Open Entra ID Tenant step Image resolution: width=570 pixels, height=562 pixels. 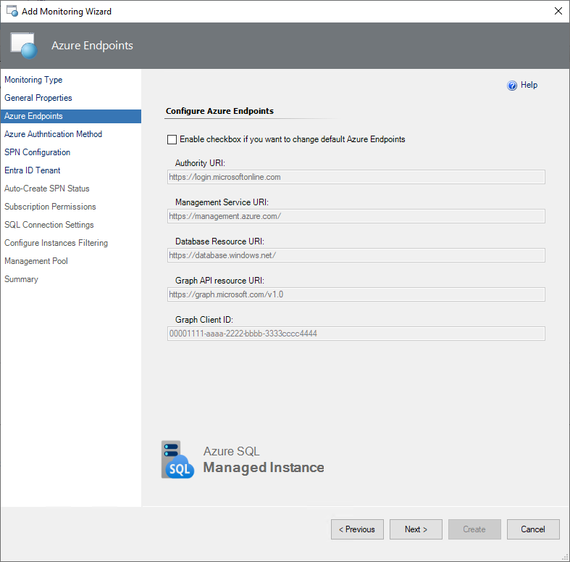pyautogui.click(x=33, y=170)
